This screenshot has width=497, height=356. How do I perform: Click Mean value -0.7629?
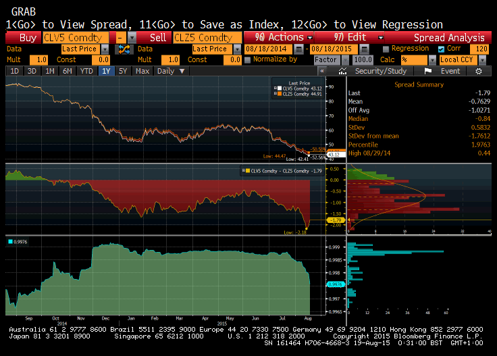[x=479, y=102]
